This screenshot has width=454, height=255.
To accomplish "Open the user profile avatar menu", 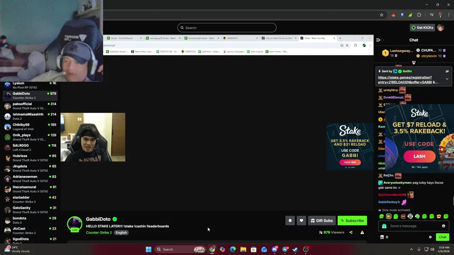I will [x=441, y=28].
